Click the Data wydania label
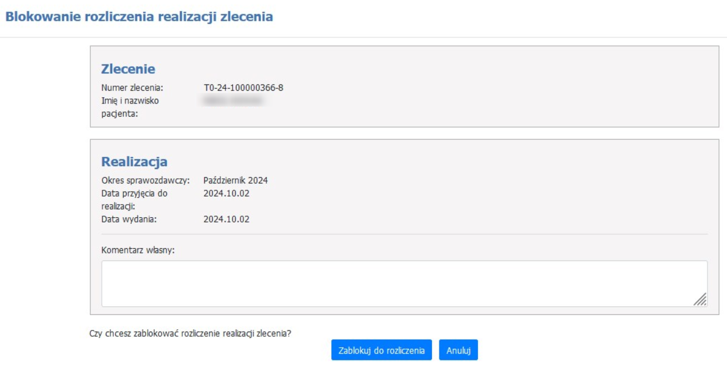Viewport: 727px width, 365px height. (x=129, y=219)
